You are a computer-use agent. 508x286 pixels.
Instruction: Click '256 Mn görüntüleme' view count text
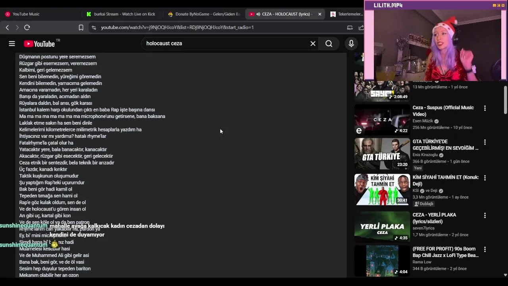pos(430,128)
